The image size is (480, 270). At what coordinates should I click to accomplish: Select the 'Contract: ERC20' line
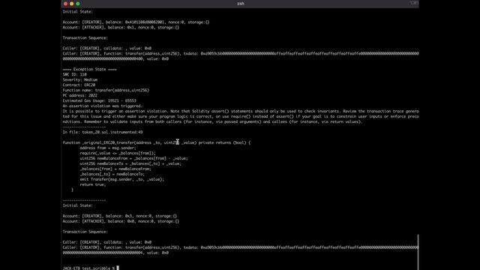tap(79, 85)
